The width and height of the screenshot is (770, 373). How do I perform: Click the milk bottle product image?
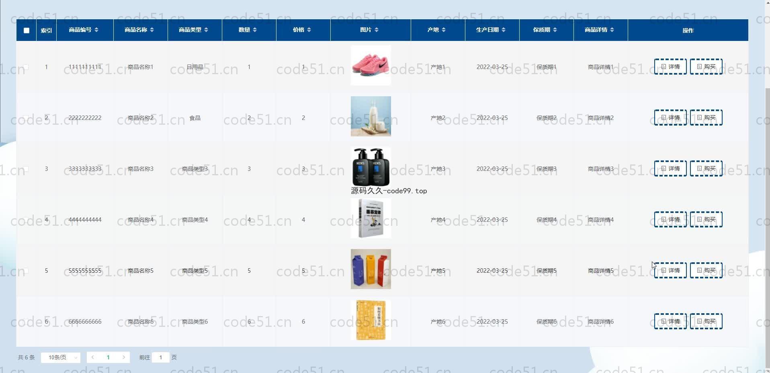coord(371,116)
